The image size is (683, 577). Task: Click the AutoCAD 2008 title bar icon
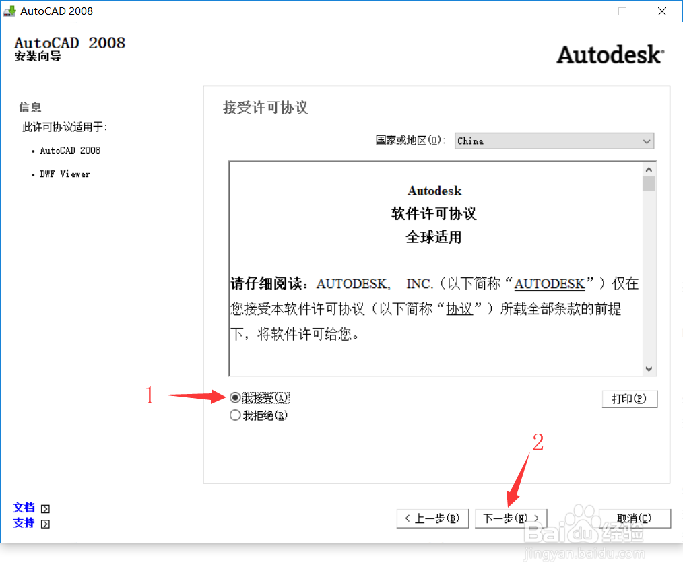coord(9,11)
